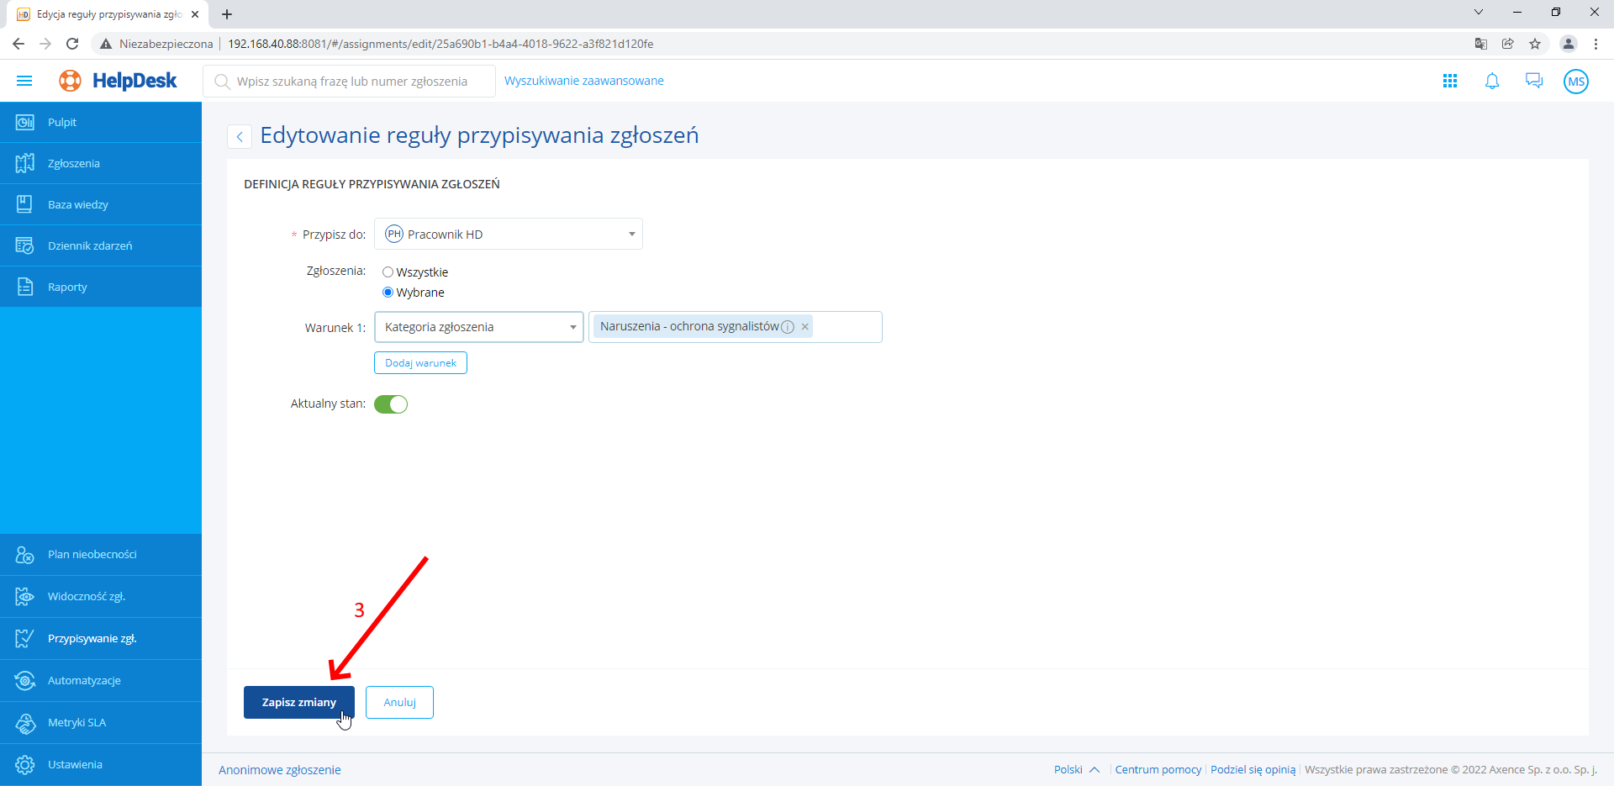Screen dimensions: 1614x786
Task: Open the hamburger menu icon
Action: click(24, 81)
